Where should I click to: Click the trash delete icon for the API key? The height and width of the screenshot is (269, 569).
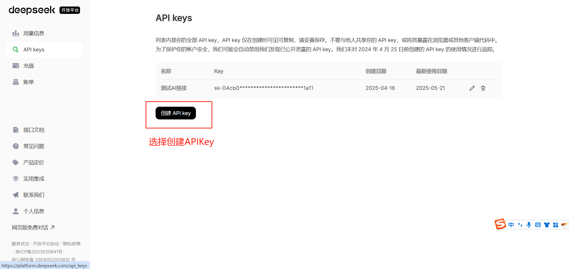click(483, 88)
